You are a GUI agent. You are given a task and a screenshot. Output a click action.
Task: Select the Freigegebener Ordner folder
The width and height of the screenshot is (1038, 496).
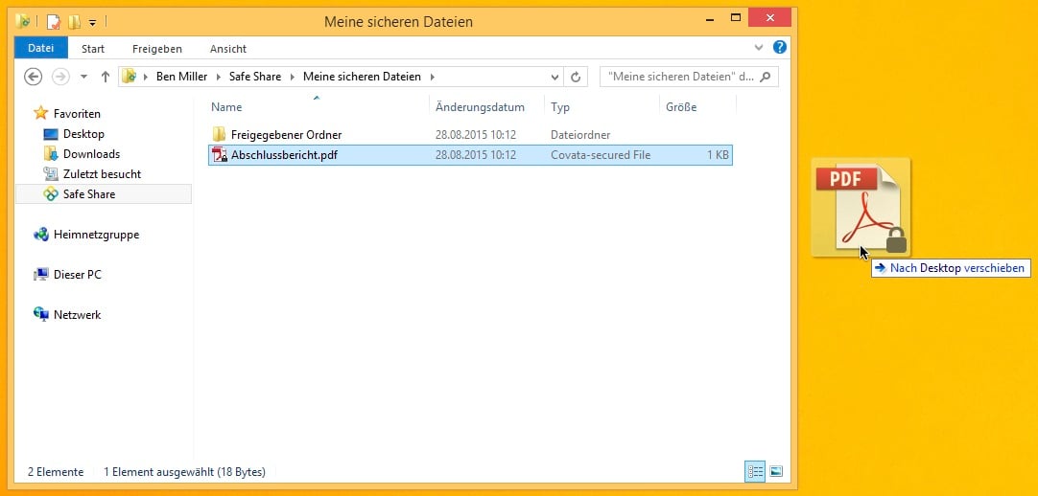(286, 135)
